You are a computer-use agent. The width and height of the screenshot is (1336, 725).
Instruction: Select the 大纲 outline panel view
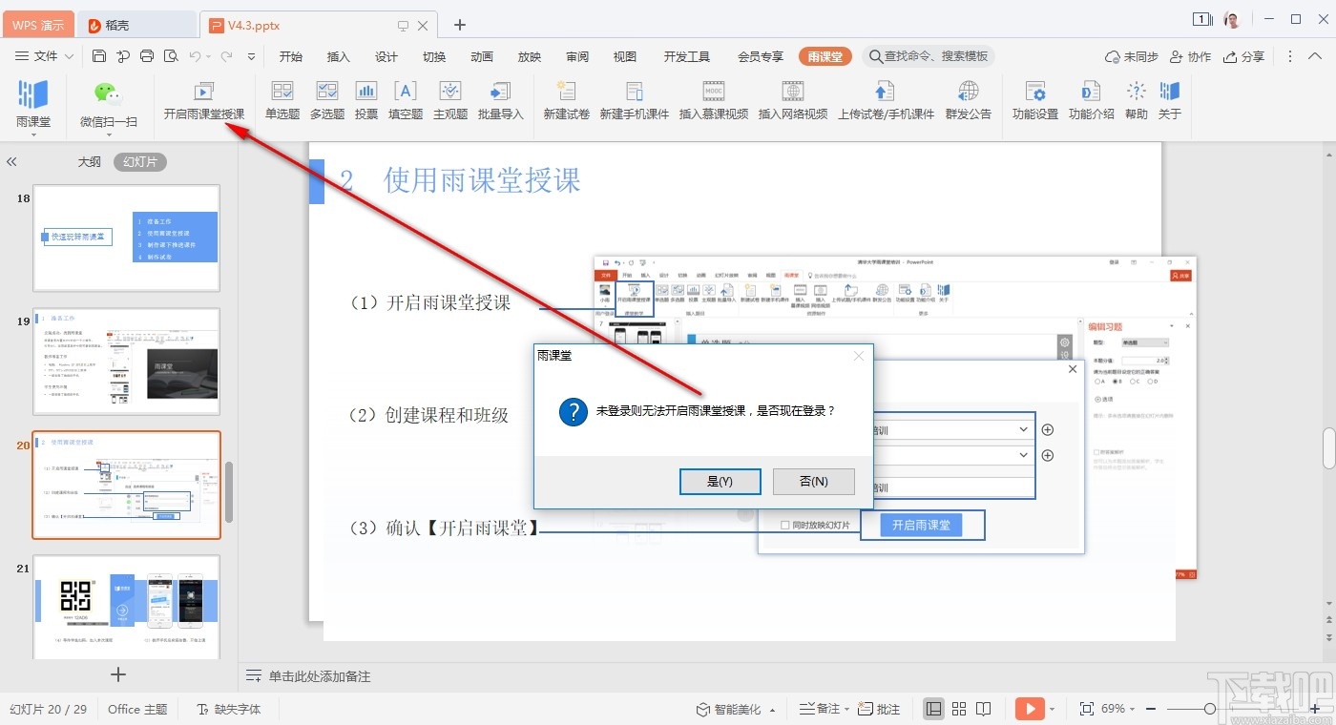coord(90,162)
